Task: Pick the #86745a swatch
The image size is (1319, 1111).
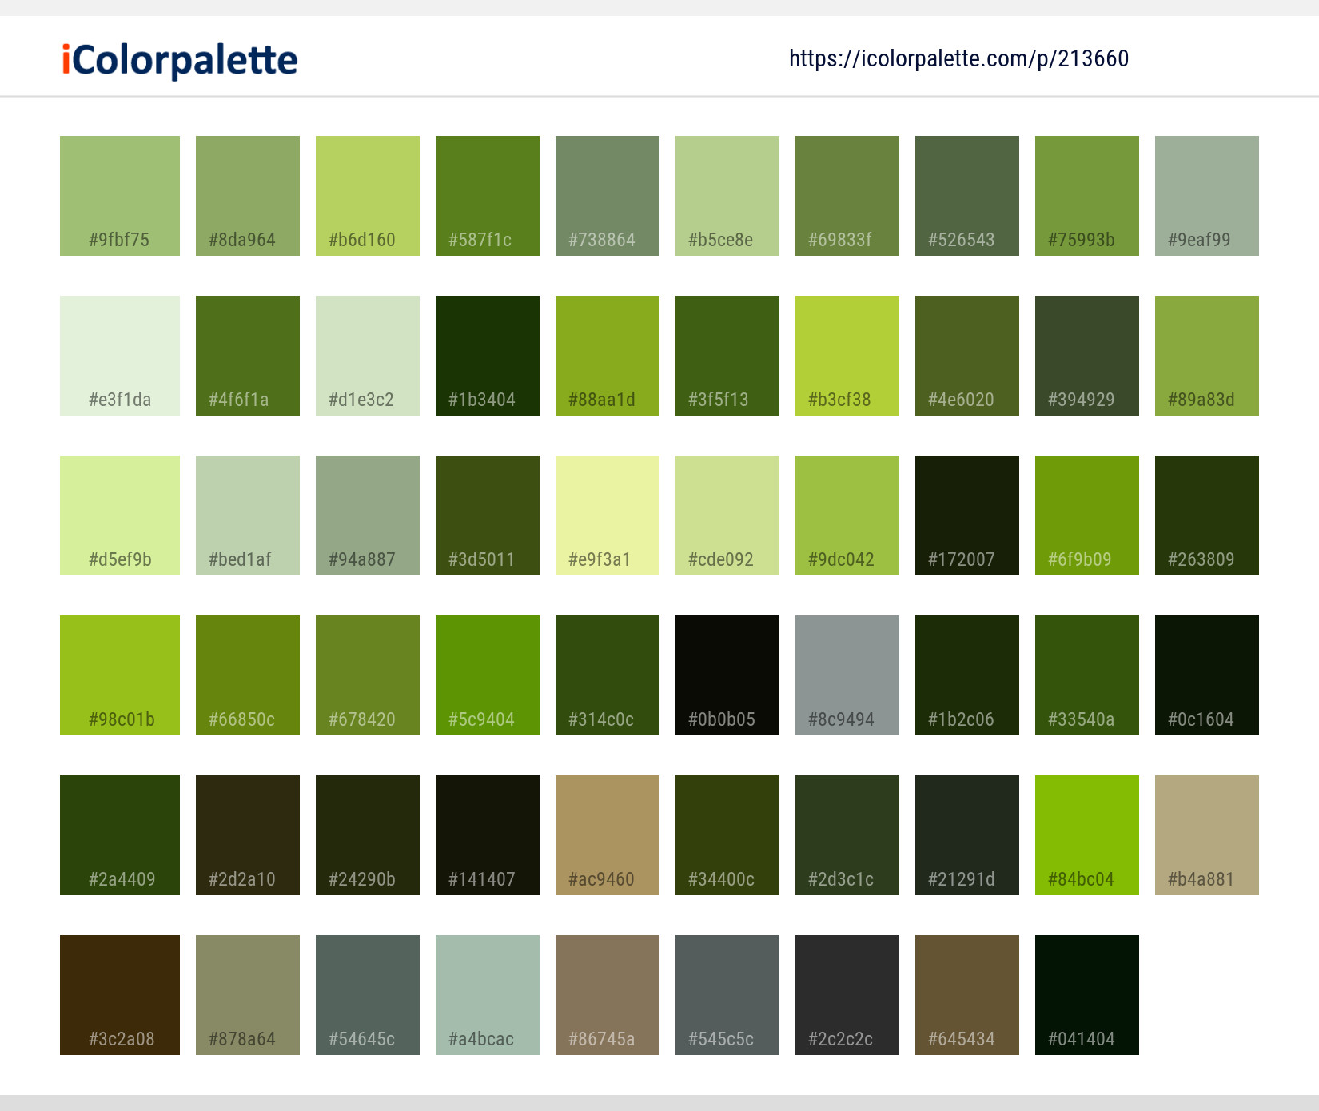Action: pyautogui.click(x=608, y=995)
